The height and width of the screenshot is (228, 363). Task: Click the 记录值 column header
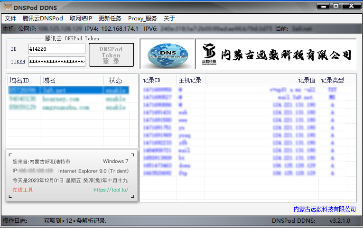[x=262, y=80]
